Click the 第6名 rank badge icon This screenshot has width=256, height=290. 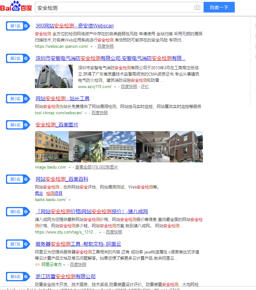(x=18, y=212)
